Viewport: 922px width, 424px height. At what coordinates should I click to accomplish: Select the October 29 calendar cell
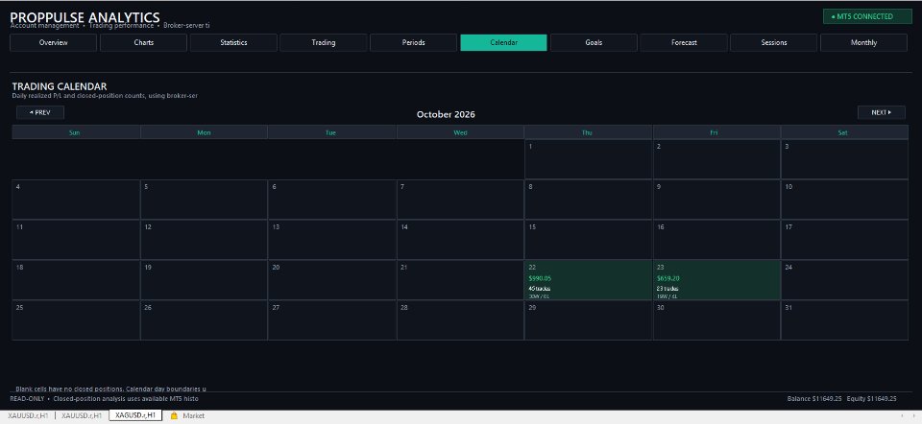[589, 320]
